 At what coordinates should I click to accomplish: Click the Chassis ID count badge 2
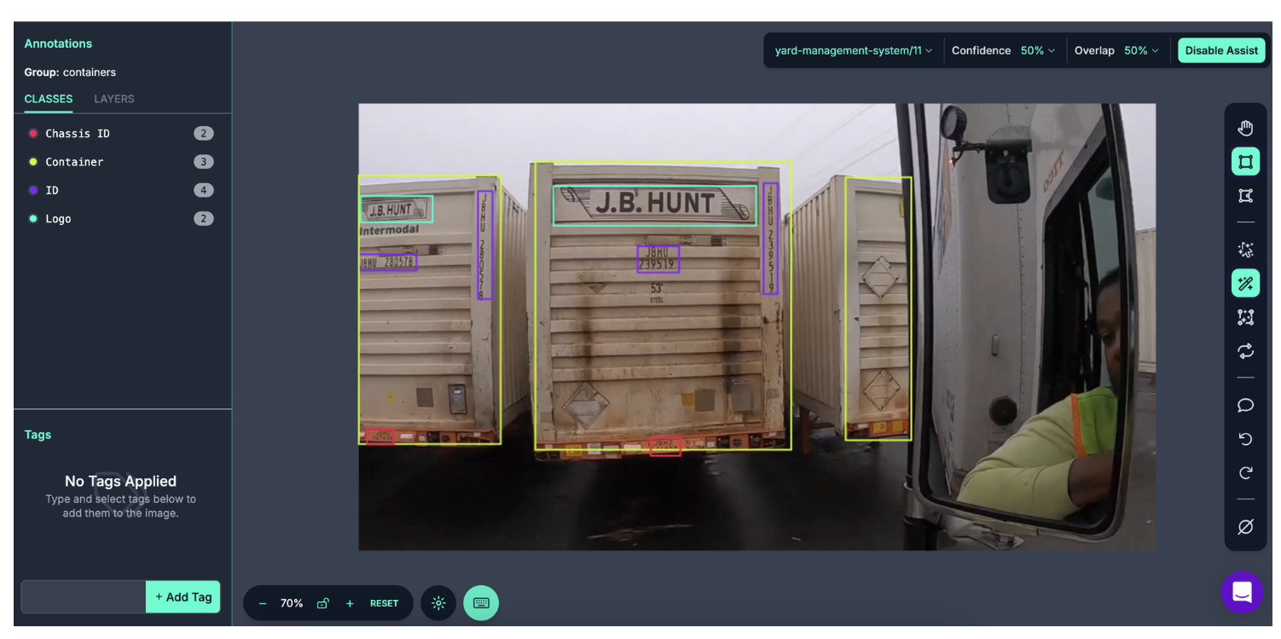pos(203,134)
